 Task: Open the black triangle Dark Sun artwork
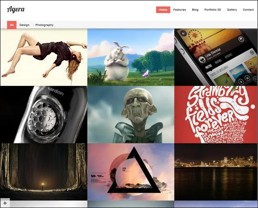(130, 171)
